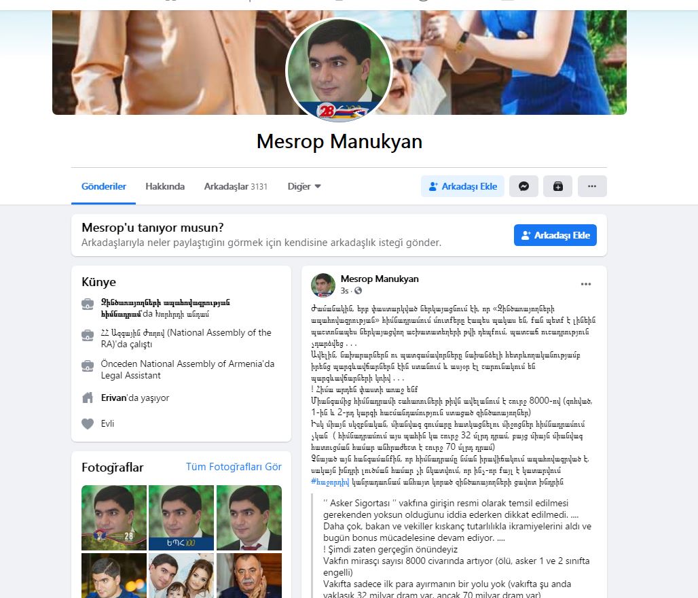Open Messenger chat icon button

523,186
